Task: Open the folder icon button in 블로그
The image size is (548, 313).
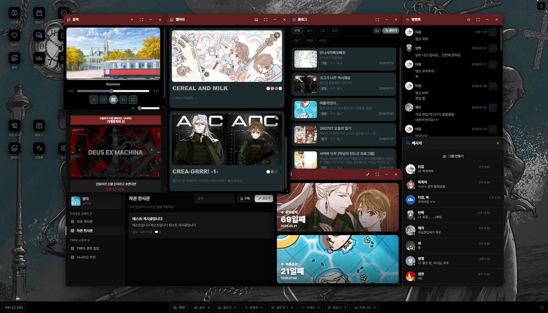Action: [377, 30]
